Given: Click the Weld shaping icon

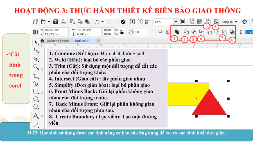Looking at the screenshot, I should (x=186, y=32).
